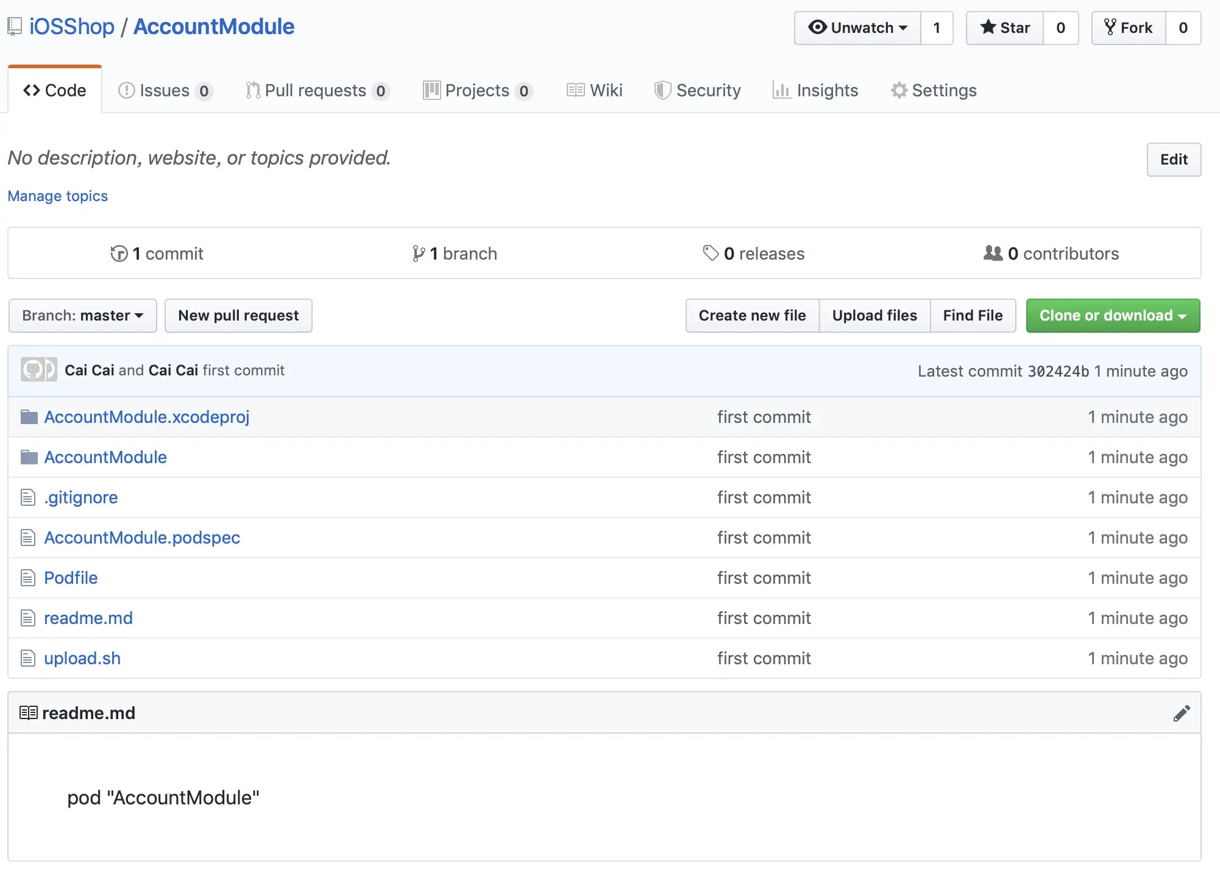Image resolution: width=1220 pixels, height=869 pixels.
Task: View the 0 contributors link
Action: [x=1052, y=254]
